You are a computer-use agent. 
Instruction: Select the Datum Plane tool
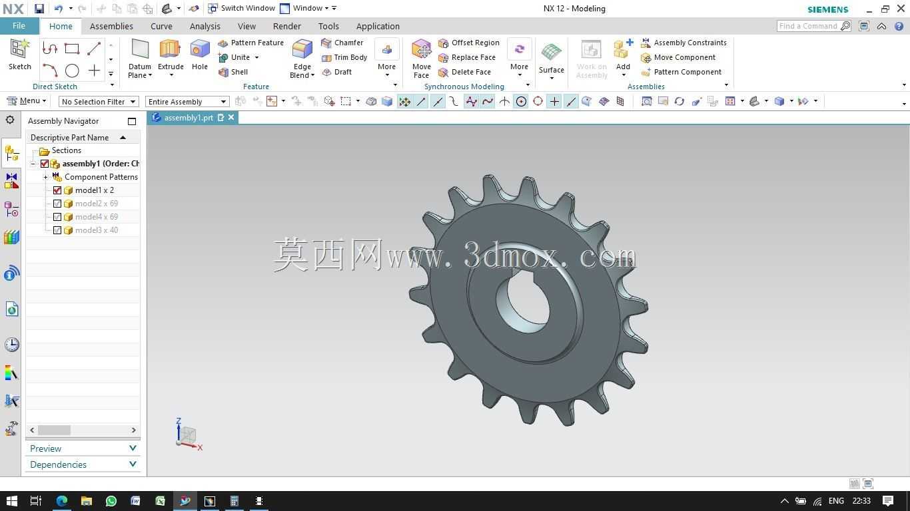pos(140,58)
